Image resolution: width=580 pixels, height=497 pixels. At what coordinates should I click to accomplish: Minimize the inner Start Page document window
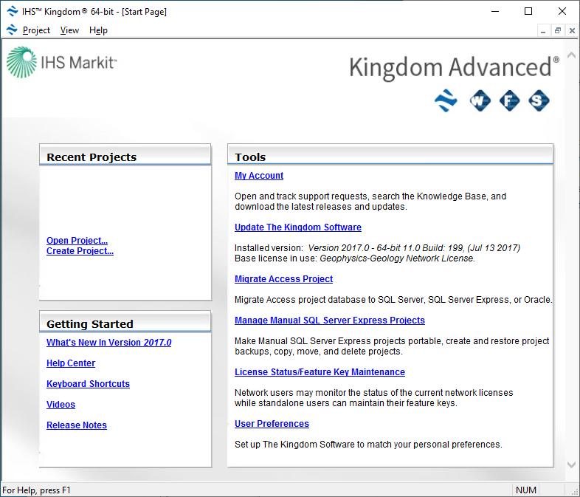pyautogui.click(x=543, y=30)
